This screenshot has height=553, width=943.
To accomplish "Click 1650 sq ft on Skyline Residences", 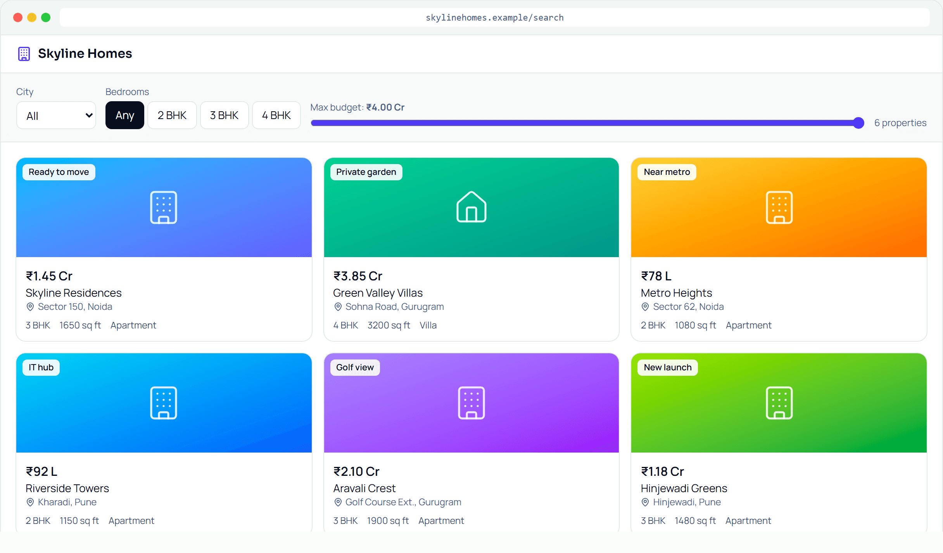I will coord(80,325).
